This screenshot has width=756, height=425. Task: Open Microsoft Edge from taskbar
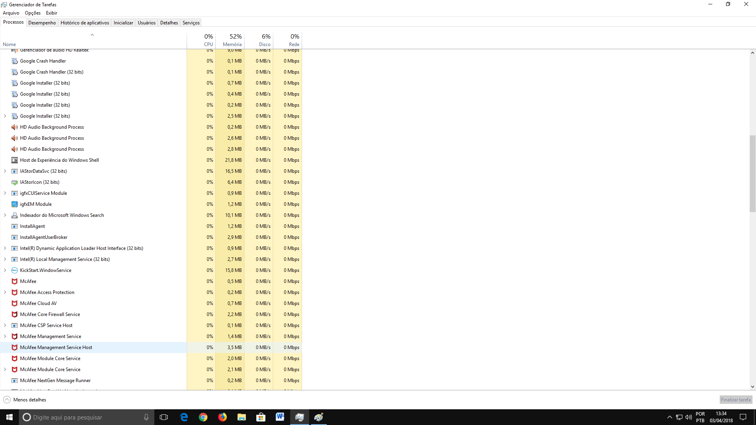(x=184, y=417)
